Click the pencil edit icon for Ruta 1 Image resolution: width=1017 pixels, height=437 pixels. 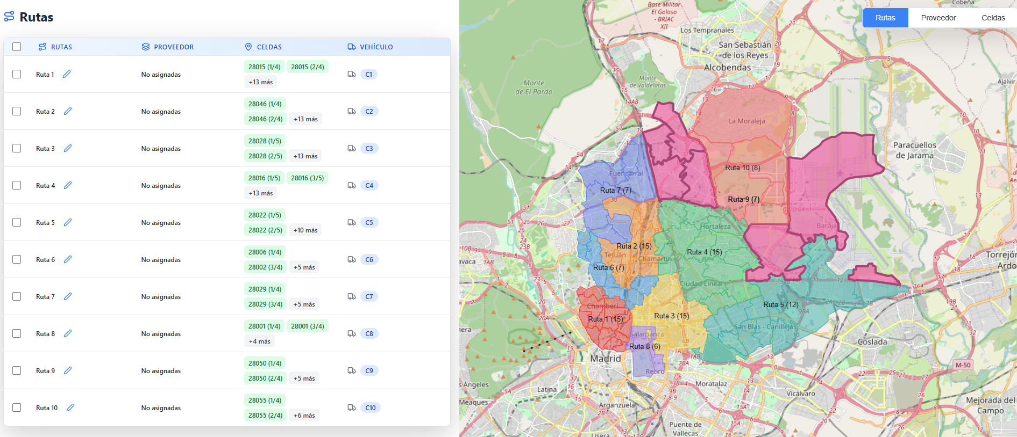point(67,74)
